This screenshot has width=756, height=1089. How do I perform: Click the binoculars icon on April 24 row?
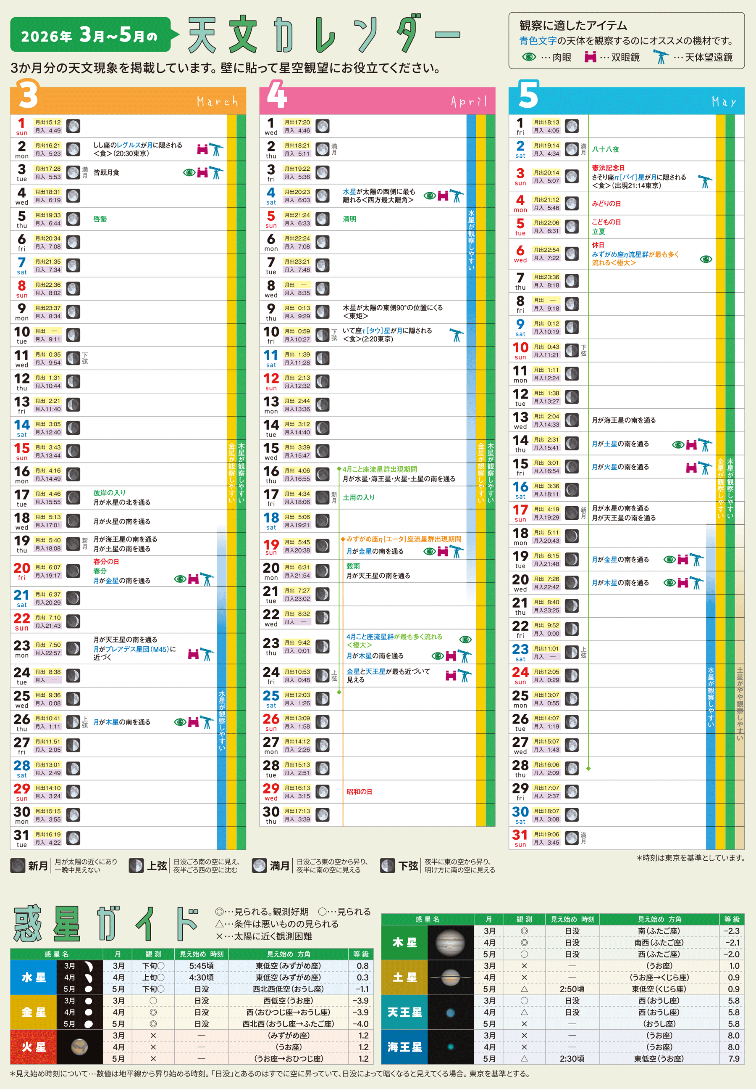[451, 676]
